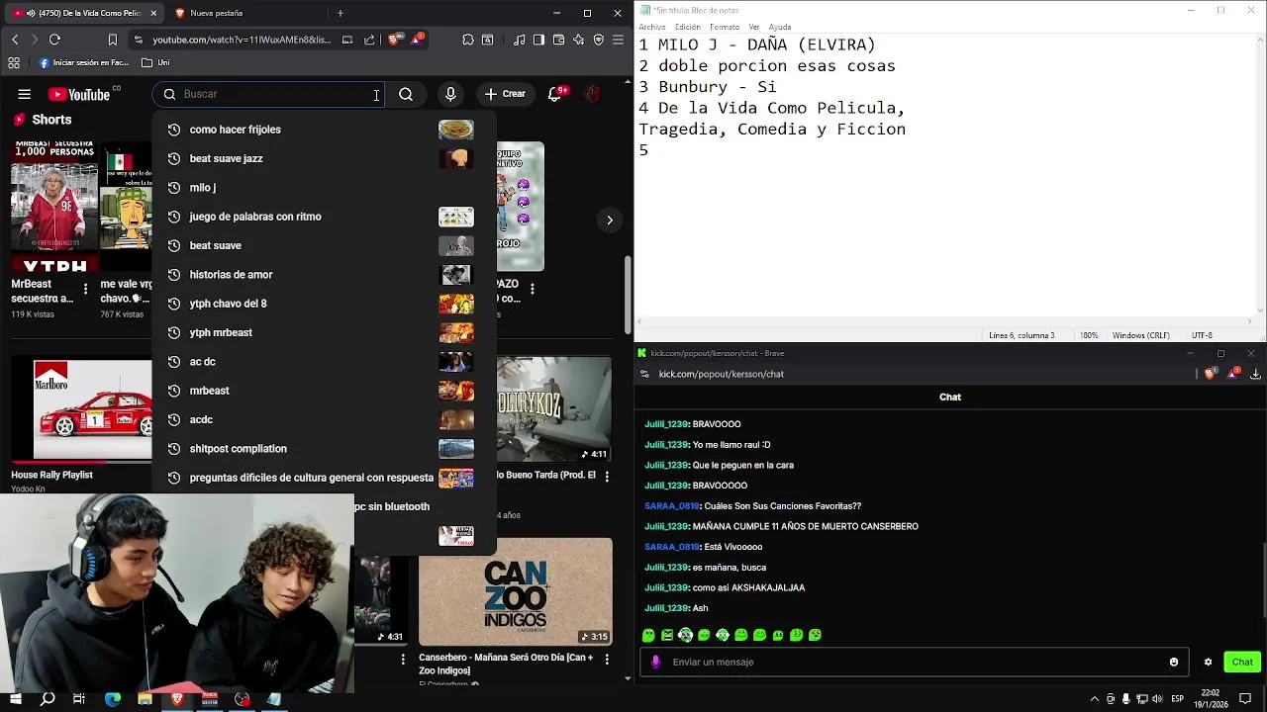Image resolution: width=1267 pixels, height=712 pixels.
Task: Select suggestion "ytph mrbeast"
Action: click(x=324, y=332)
